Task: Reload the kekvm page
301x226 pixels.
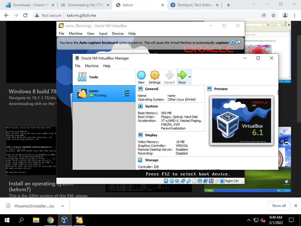Action: point(25,15)
